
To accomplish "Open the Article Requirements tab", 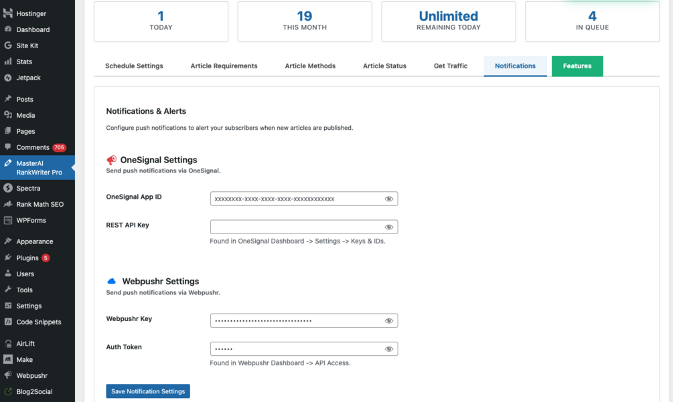I will 224,66.
